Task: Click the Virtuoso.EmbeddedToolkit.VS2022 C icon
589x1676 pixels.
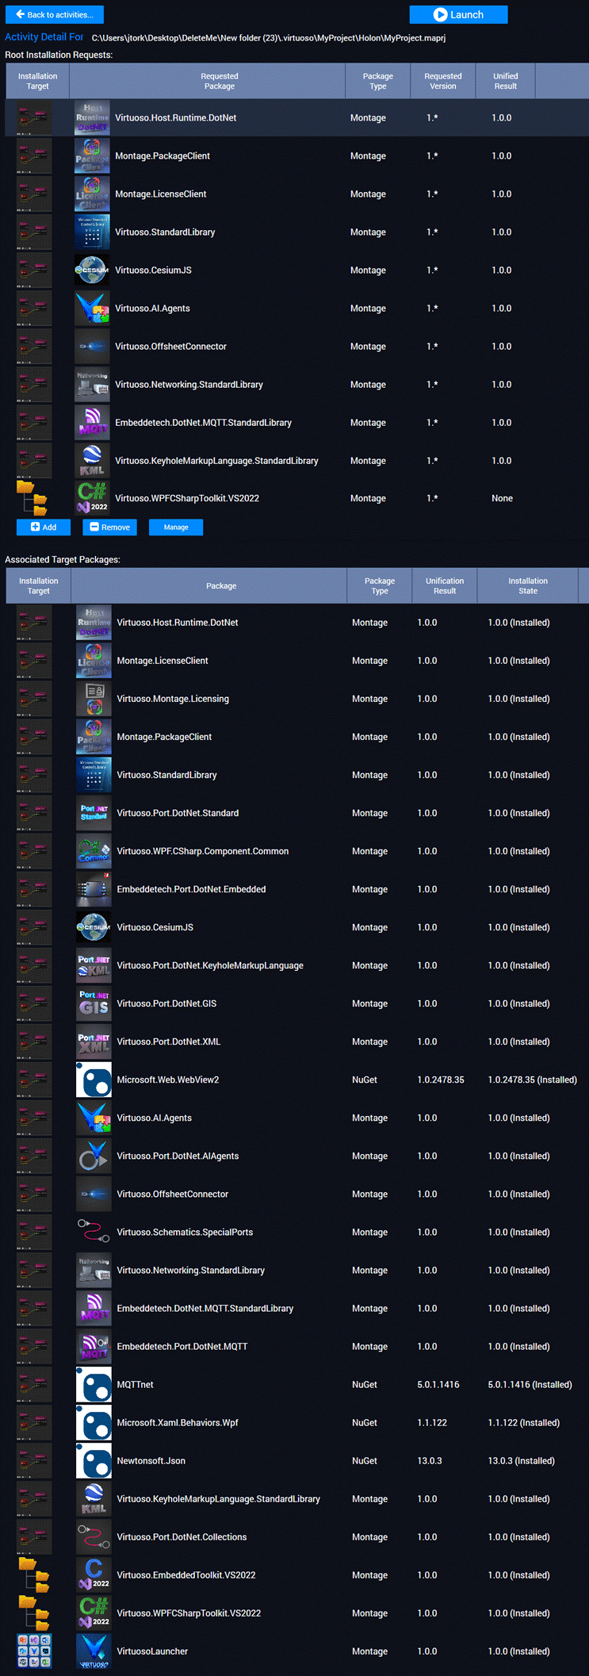Action: point(94,1574)
